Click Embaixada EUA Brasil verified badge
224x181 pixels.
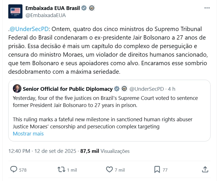click(x=84, y=8)
